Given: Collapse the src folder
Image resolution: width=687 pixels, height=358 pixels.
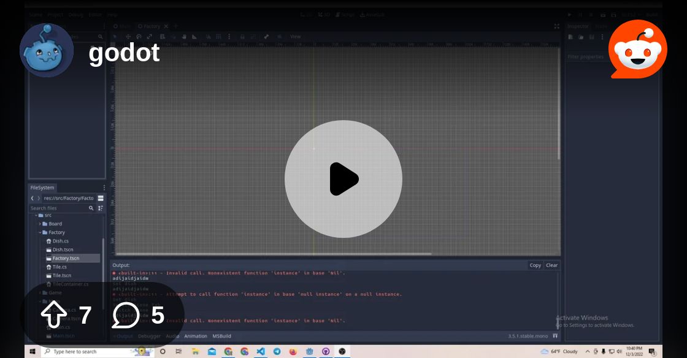Looking at the screenshot, I should click(36, 215).
